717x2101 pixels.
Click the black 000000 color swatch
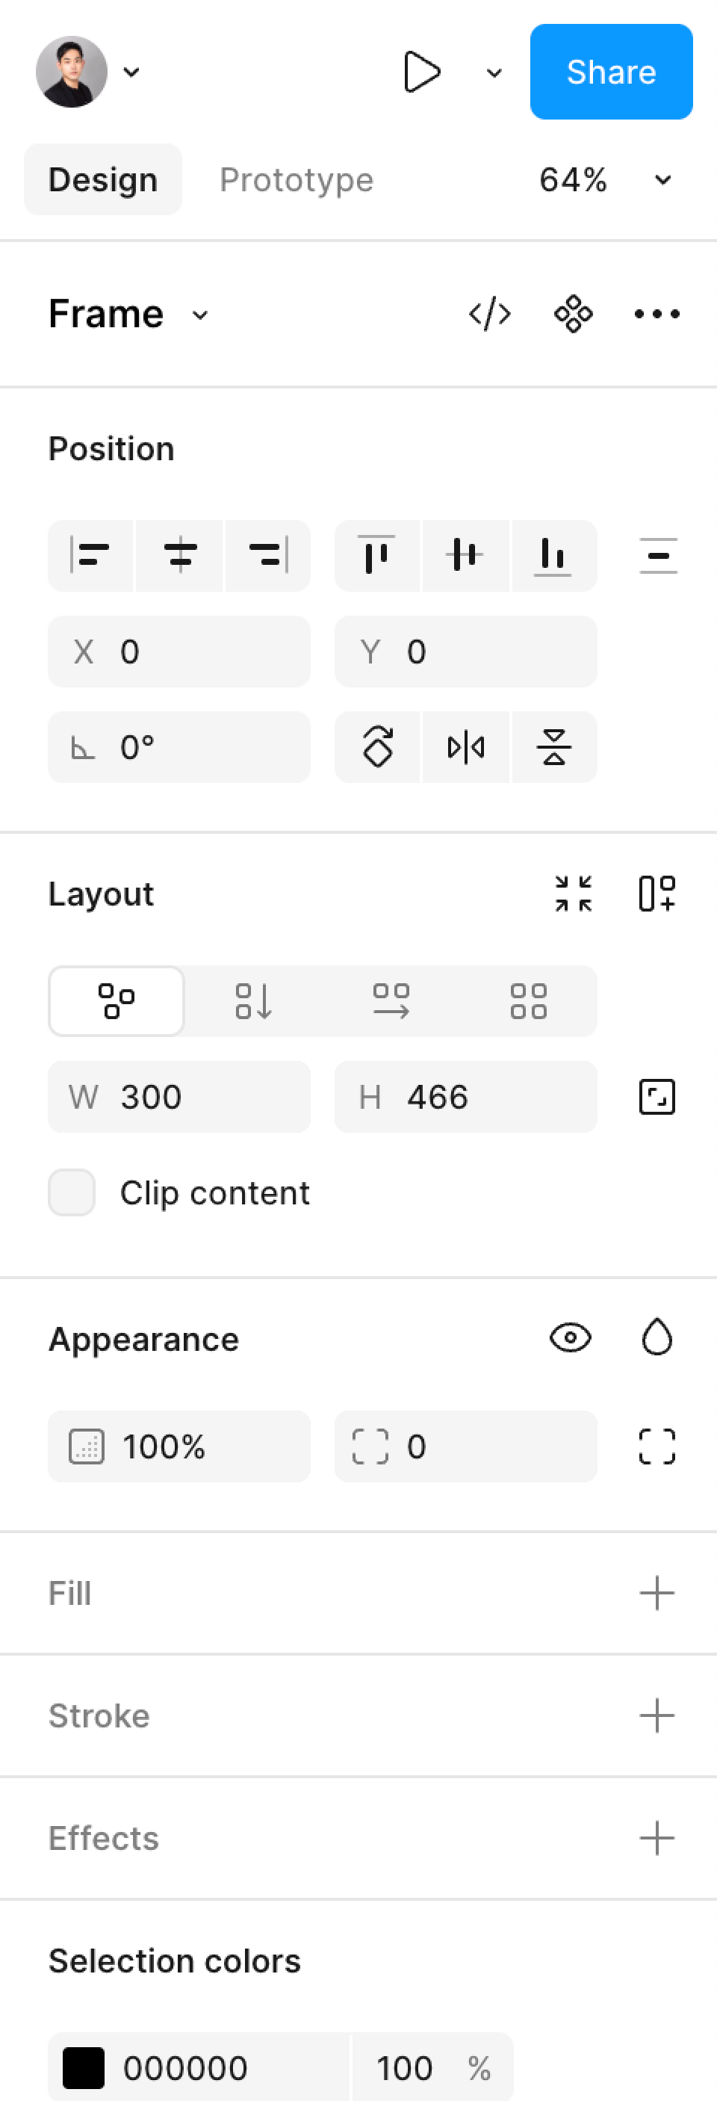[84, 2067]
